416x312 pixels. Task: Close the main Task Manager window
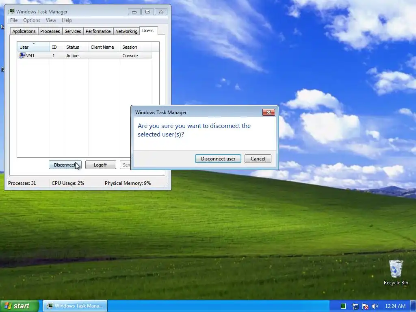coord(161,12)
